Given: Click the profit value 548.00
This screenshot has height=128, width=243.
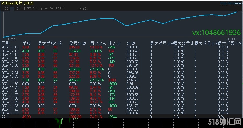Looking at the screenshot, I should point(74,102).
